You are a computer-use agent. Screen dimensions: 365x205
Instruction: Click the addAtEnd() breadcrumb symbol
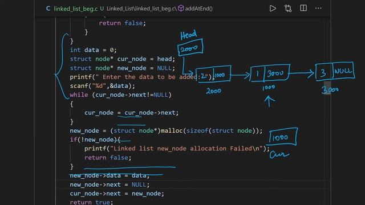point(198,9)
